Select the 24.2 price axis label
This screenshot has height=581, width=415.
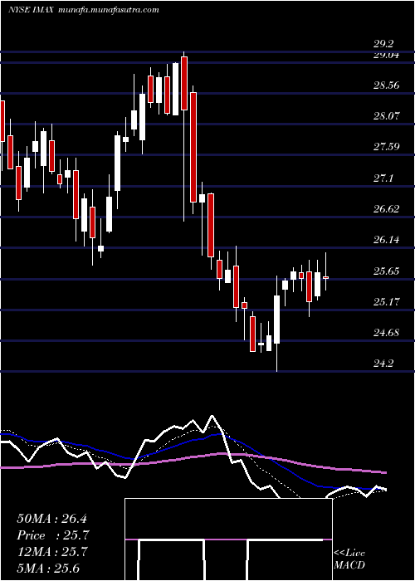tap(383, 364)
